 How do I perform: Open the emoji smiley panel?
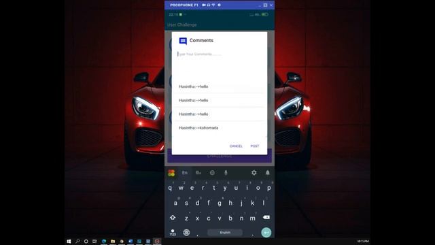212,173
